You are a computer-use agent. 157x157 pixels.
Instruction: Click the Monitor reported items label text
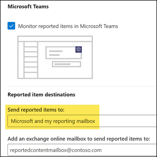click(68, 26)
